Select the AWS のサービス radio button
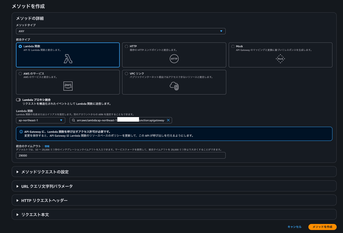343x233 pixels. tap(20, 73)
